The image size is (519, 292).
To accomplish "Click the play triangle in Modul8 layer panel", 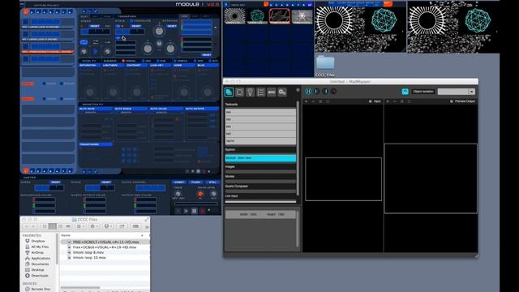I will [x=96, y=51].
